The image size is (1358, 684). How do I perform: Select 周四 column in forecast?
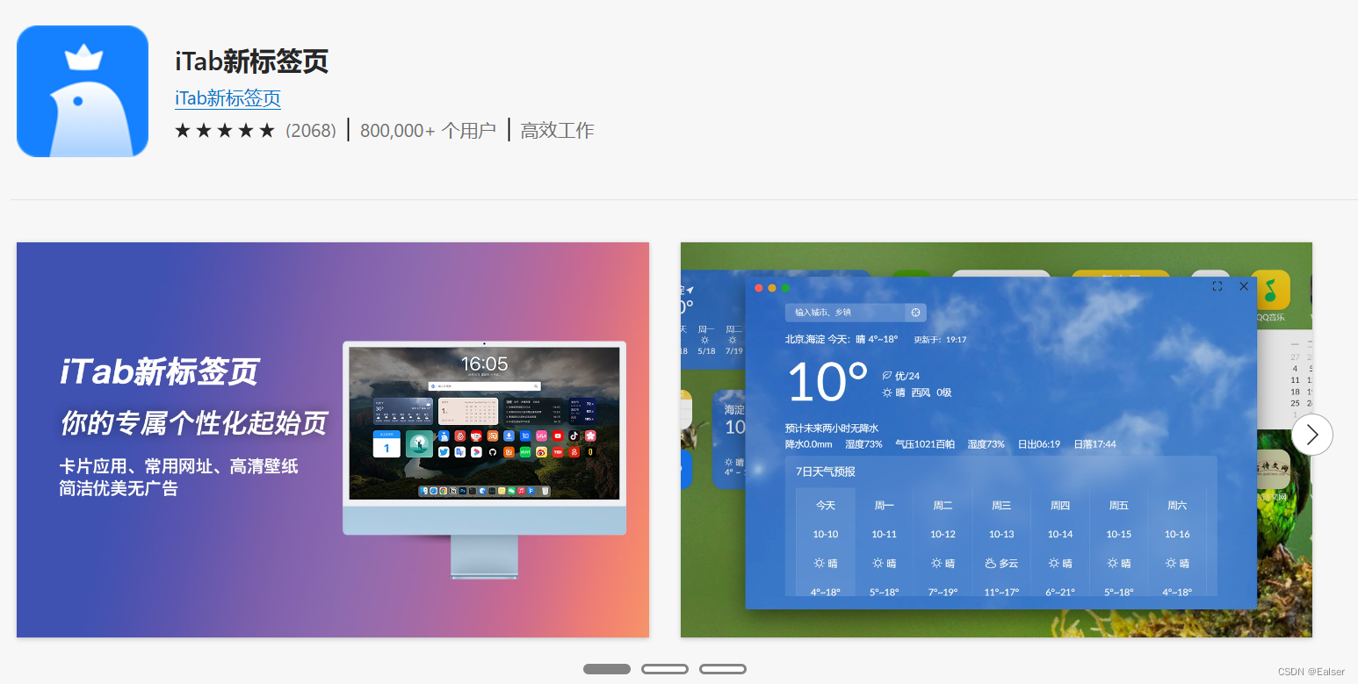pos(1060,543)
